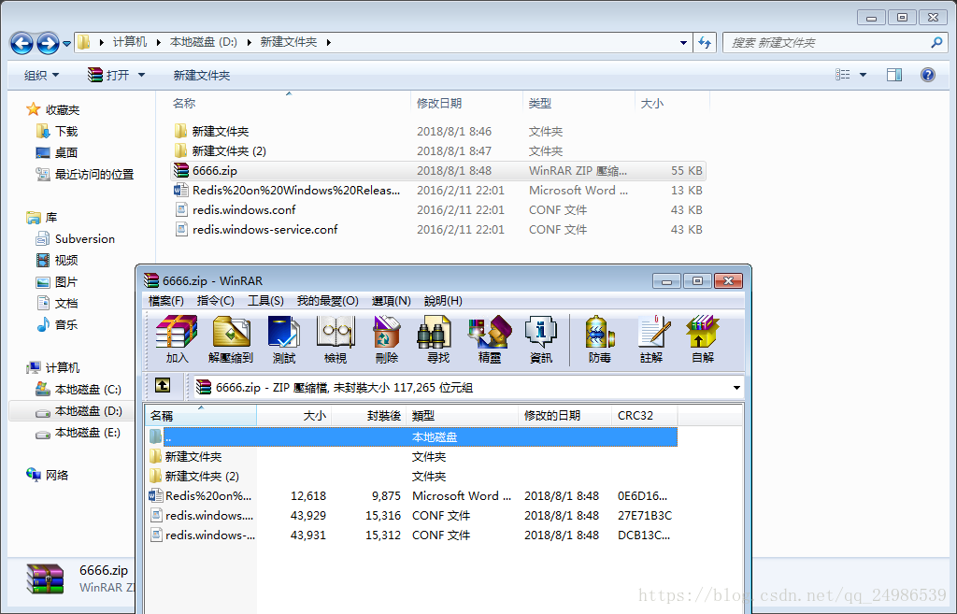Open Explorer help question mark

pos(928,75)
